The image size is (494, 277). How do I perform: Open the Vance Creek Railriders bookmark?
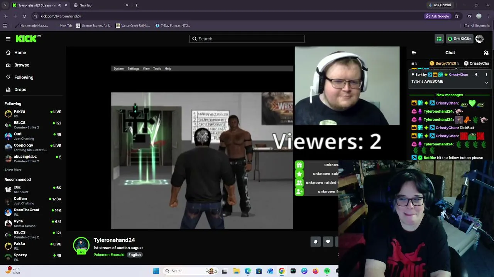tap(133, 26)
